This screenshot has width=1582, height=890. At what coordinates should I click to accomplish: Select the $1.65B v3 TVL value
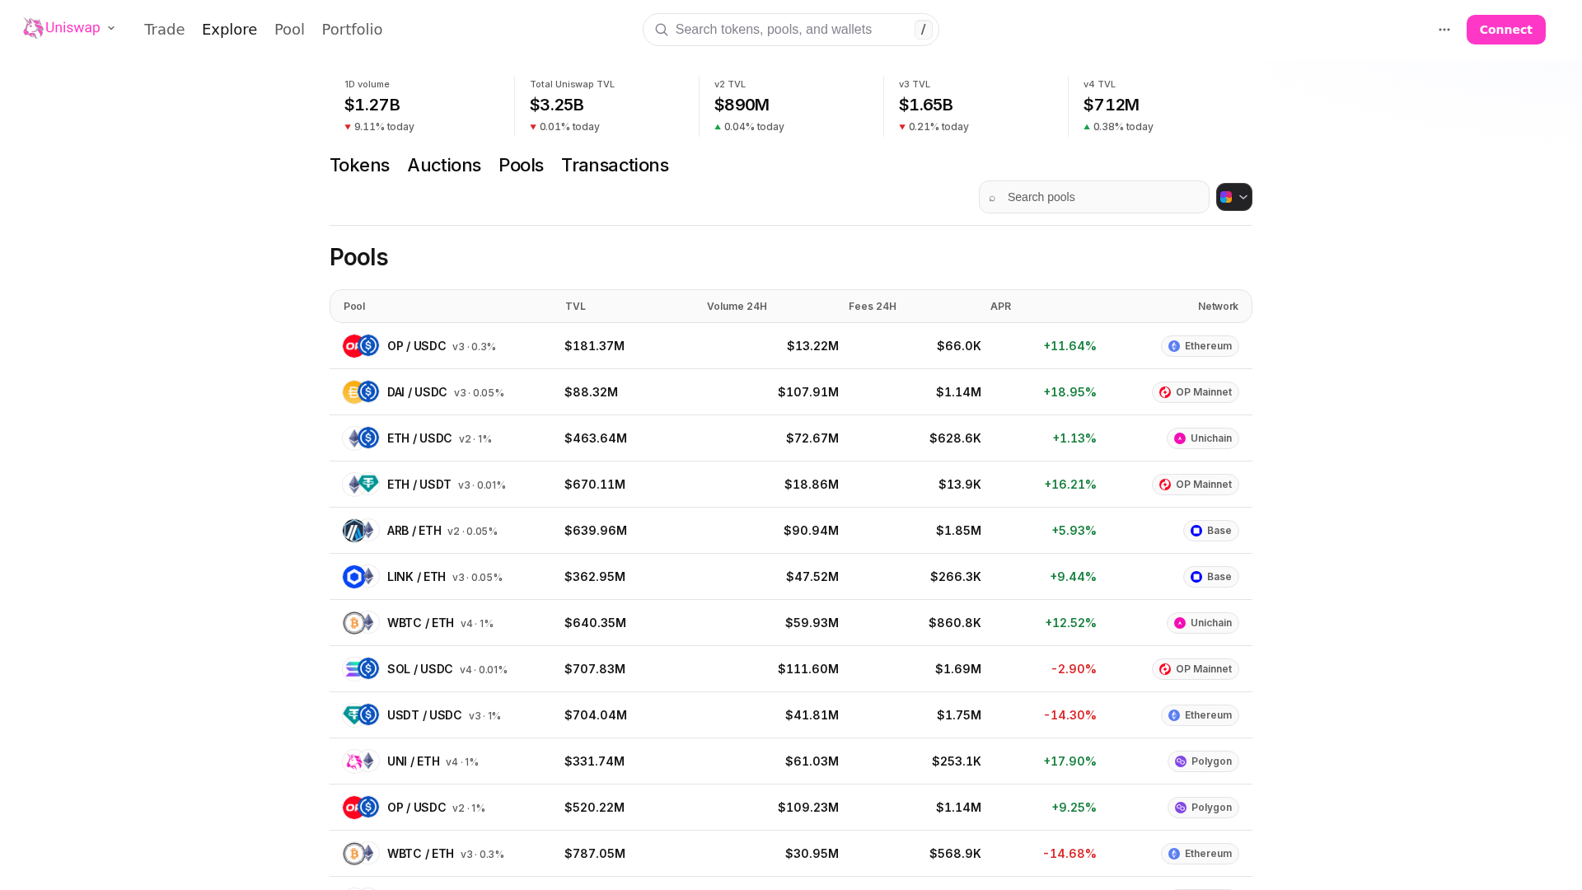926,105
